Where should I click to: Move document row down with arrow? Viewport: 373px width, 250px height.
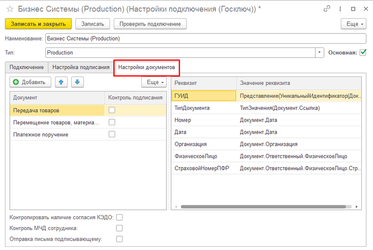(77, 82)
